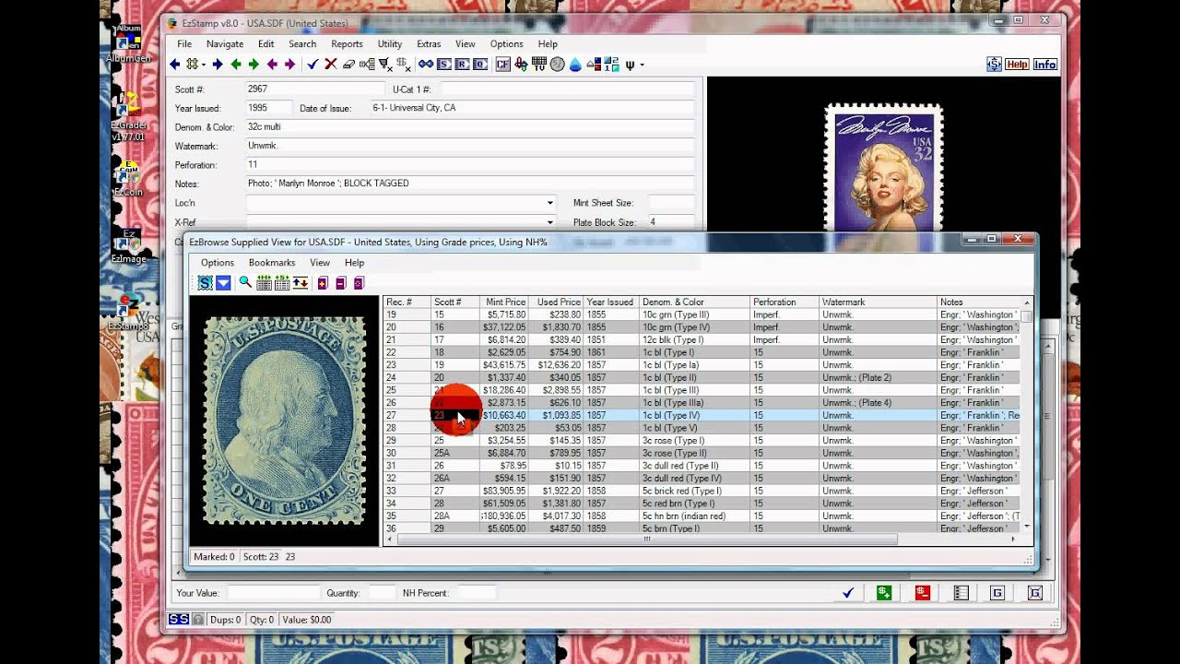This screenshot has height=664, width=1180.
Task: Click the Used Price column header
Action: point(556,302)
